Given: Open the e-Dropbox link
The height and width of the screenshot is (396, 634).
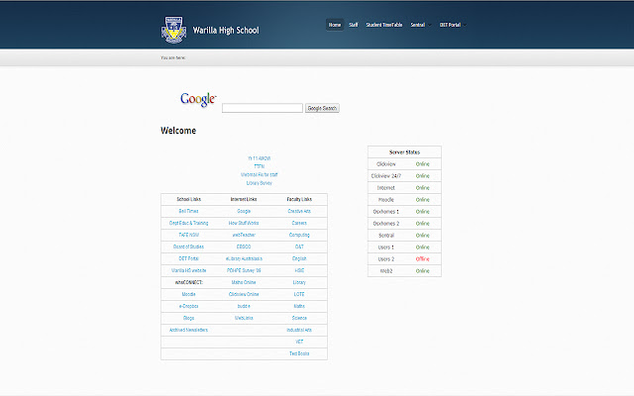Looking at the screenshot, I should click(x=189, y=306).
